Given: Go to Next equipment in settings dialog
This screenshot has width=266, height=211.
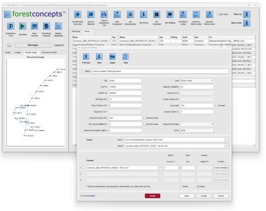Looking at the screenshot, I should pos(99,57).
